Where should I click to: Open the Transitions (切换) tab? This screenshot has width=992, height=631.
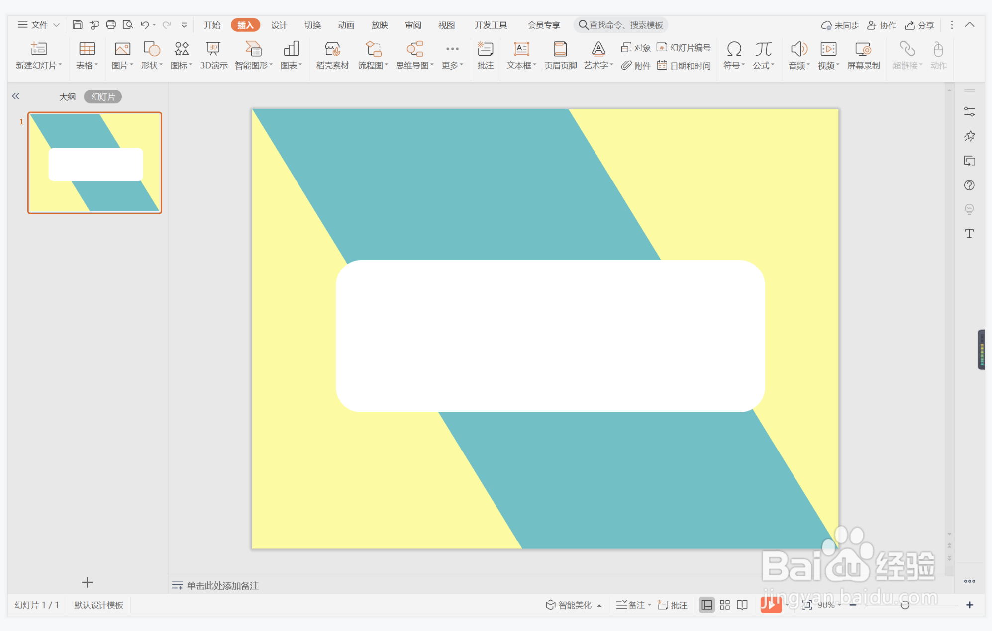(x=313, y=25)
